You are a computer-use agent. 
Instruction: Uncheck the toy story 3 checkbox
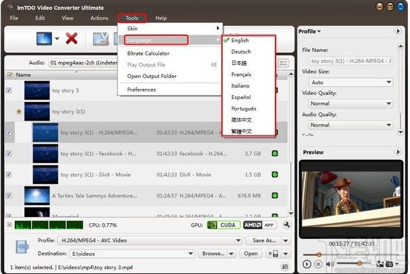[x=9, y=90]
